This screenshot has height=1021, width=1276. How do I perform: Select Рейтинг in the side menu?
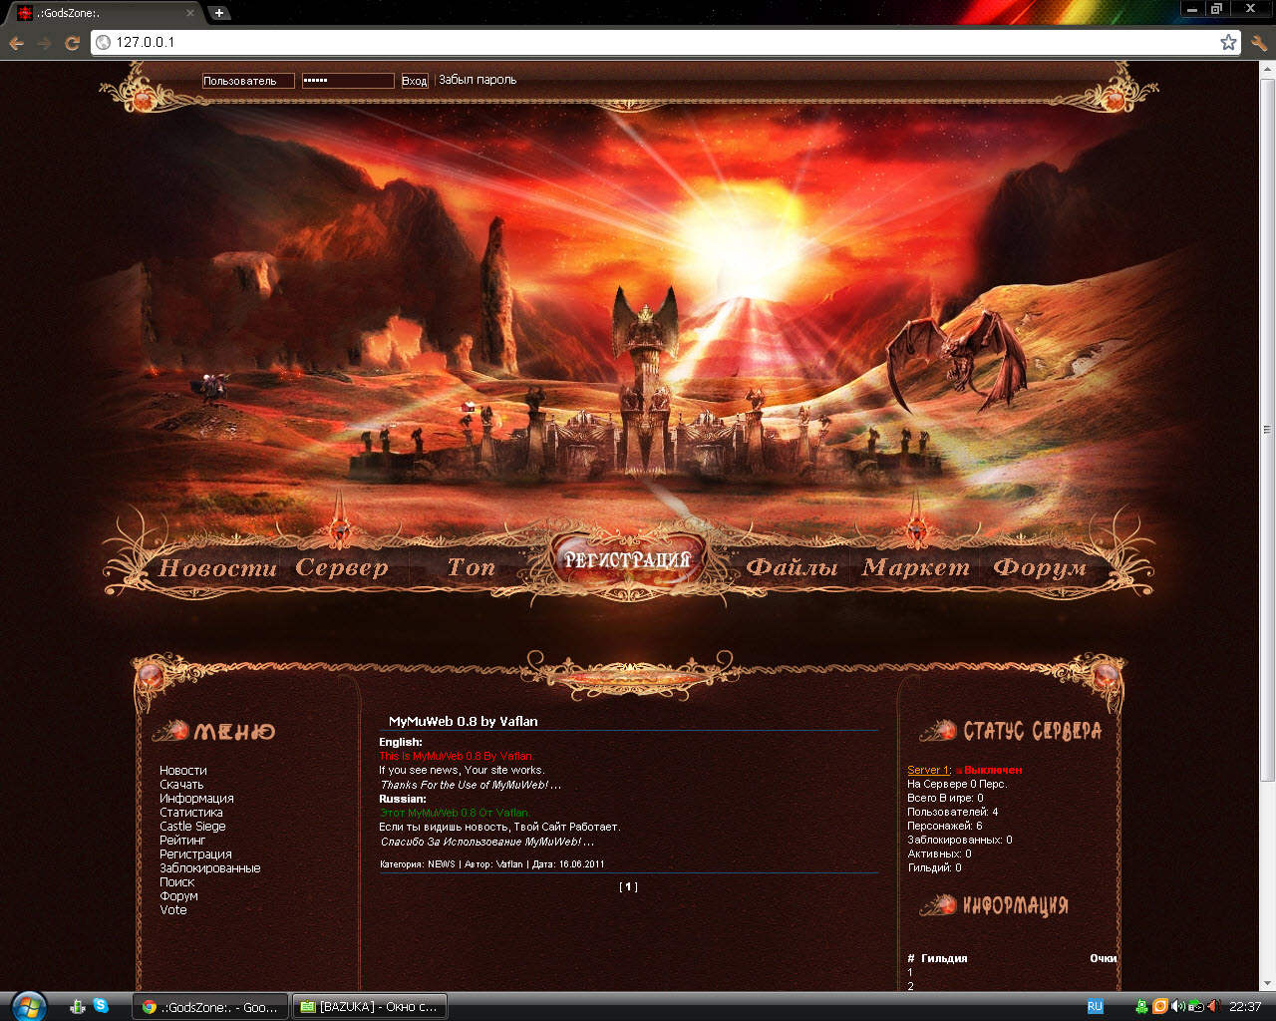tap(182, 841)
